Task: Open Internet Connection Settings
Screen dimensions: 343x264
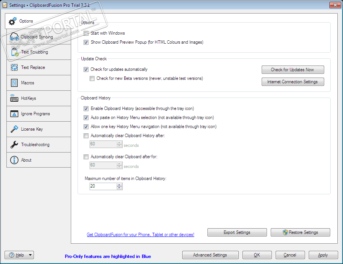Action: coord(293,82)
